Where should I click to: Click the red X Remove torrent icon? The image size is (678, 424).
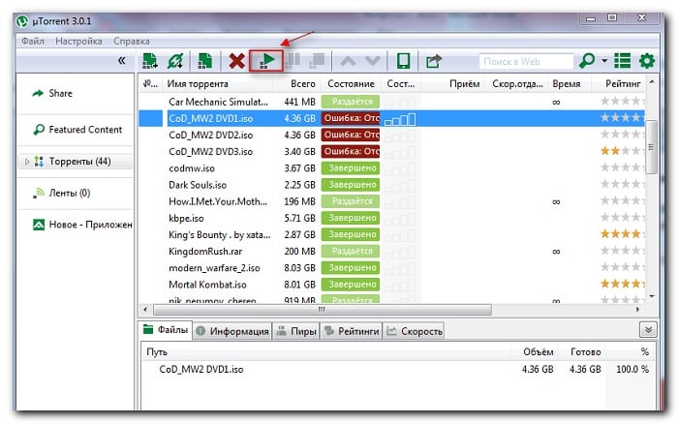236,61
